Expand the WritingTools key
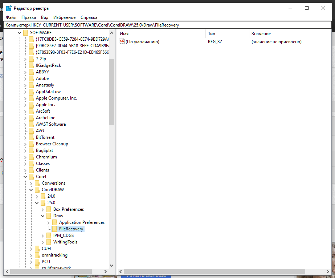 click(x=43, y=242)
